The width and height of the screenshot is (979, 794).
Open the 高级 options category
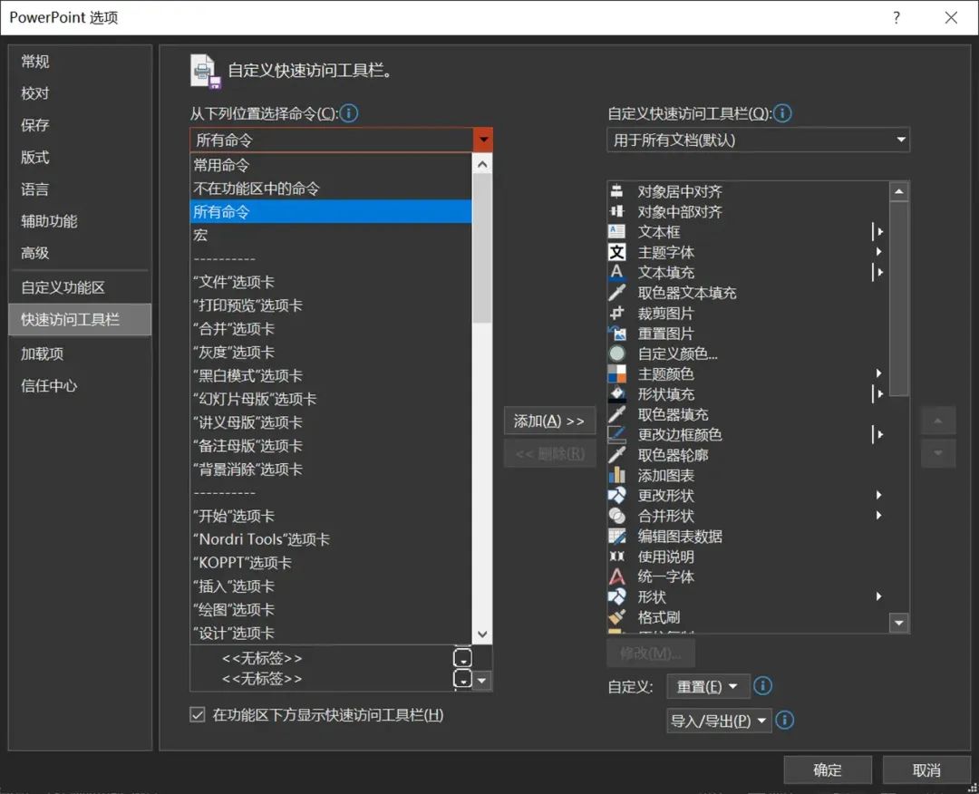coord(80,253)
